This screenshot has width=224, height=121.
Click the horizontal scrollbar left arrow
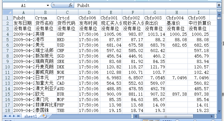coord(136,116)
